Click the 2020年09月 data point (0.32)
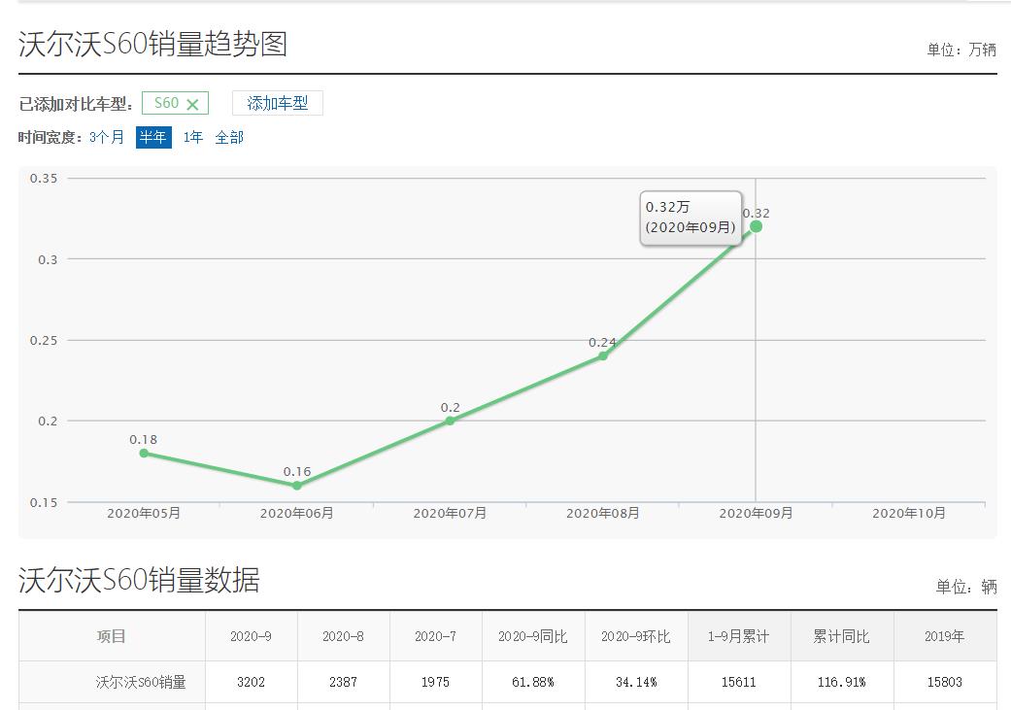This screenshot has height=710, width=1011. [x=756, y=226]
